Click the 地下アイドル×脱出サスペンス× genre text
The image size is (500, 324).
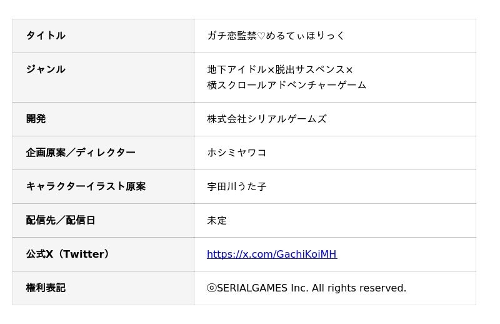(280, 69)
